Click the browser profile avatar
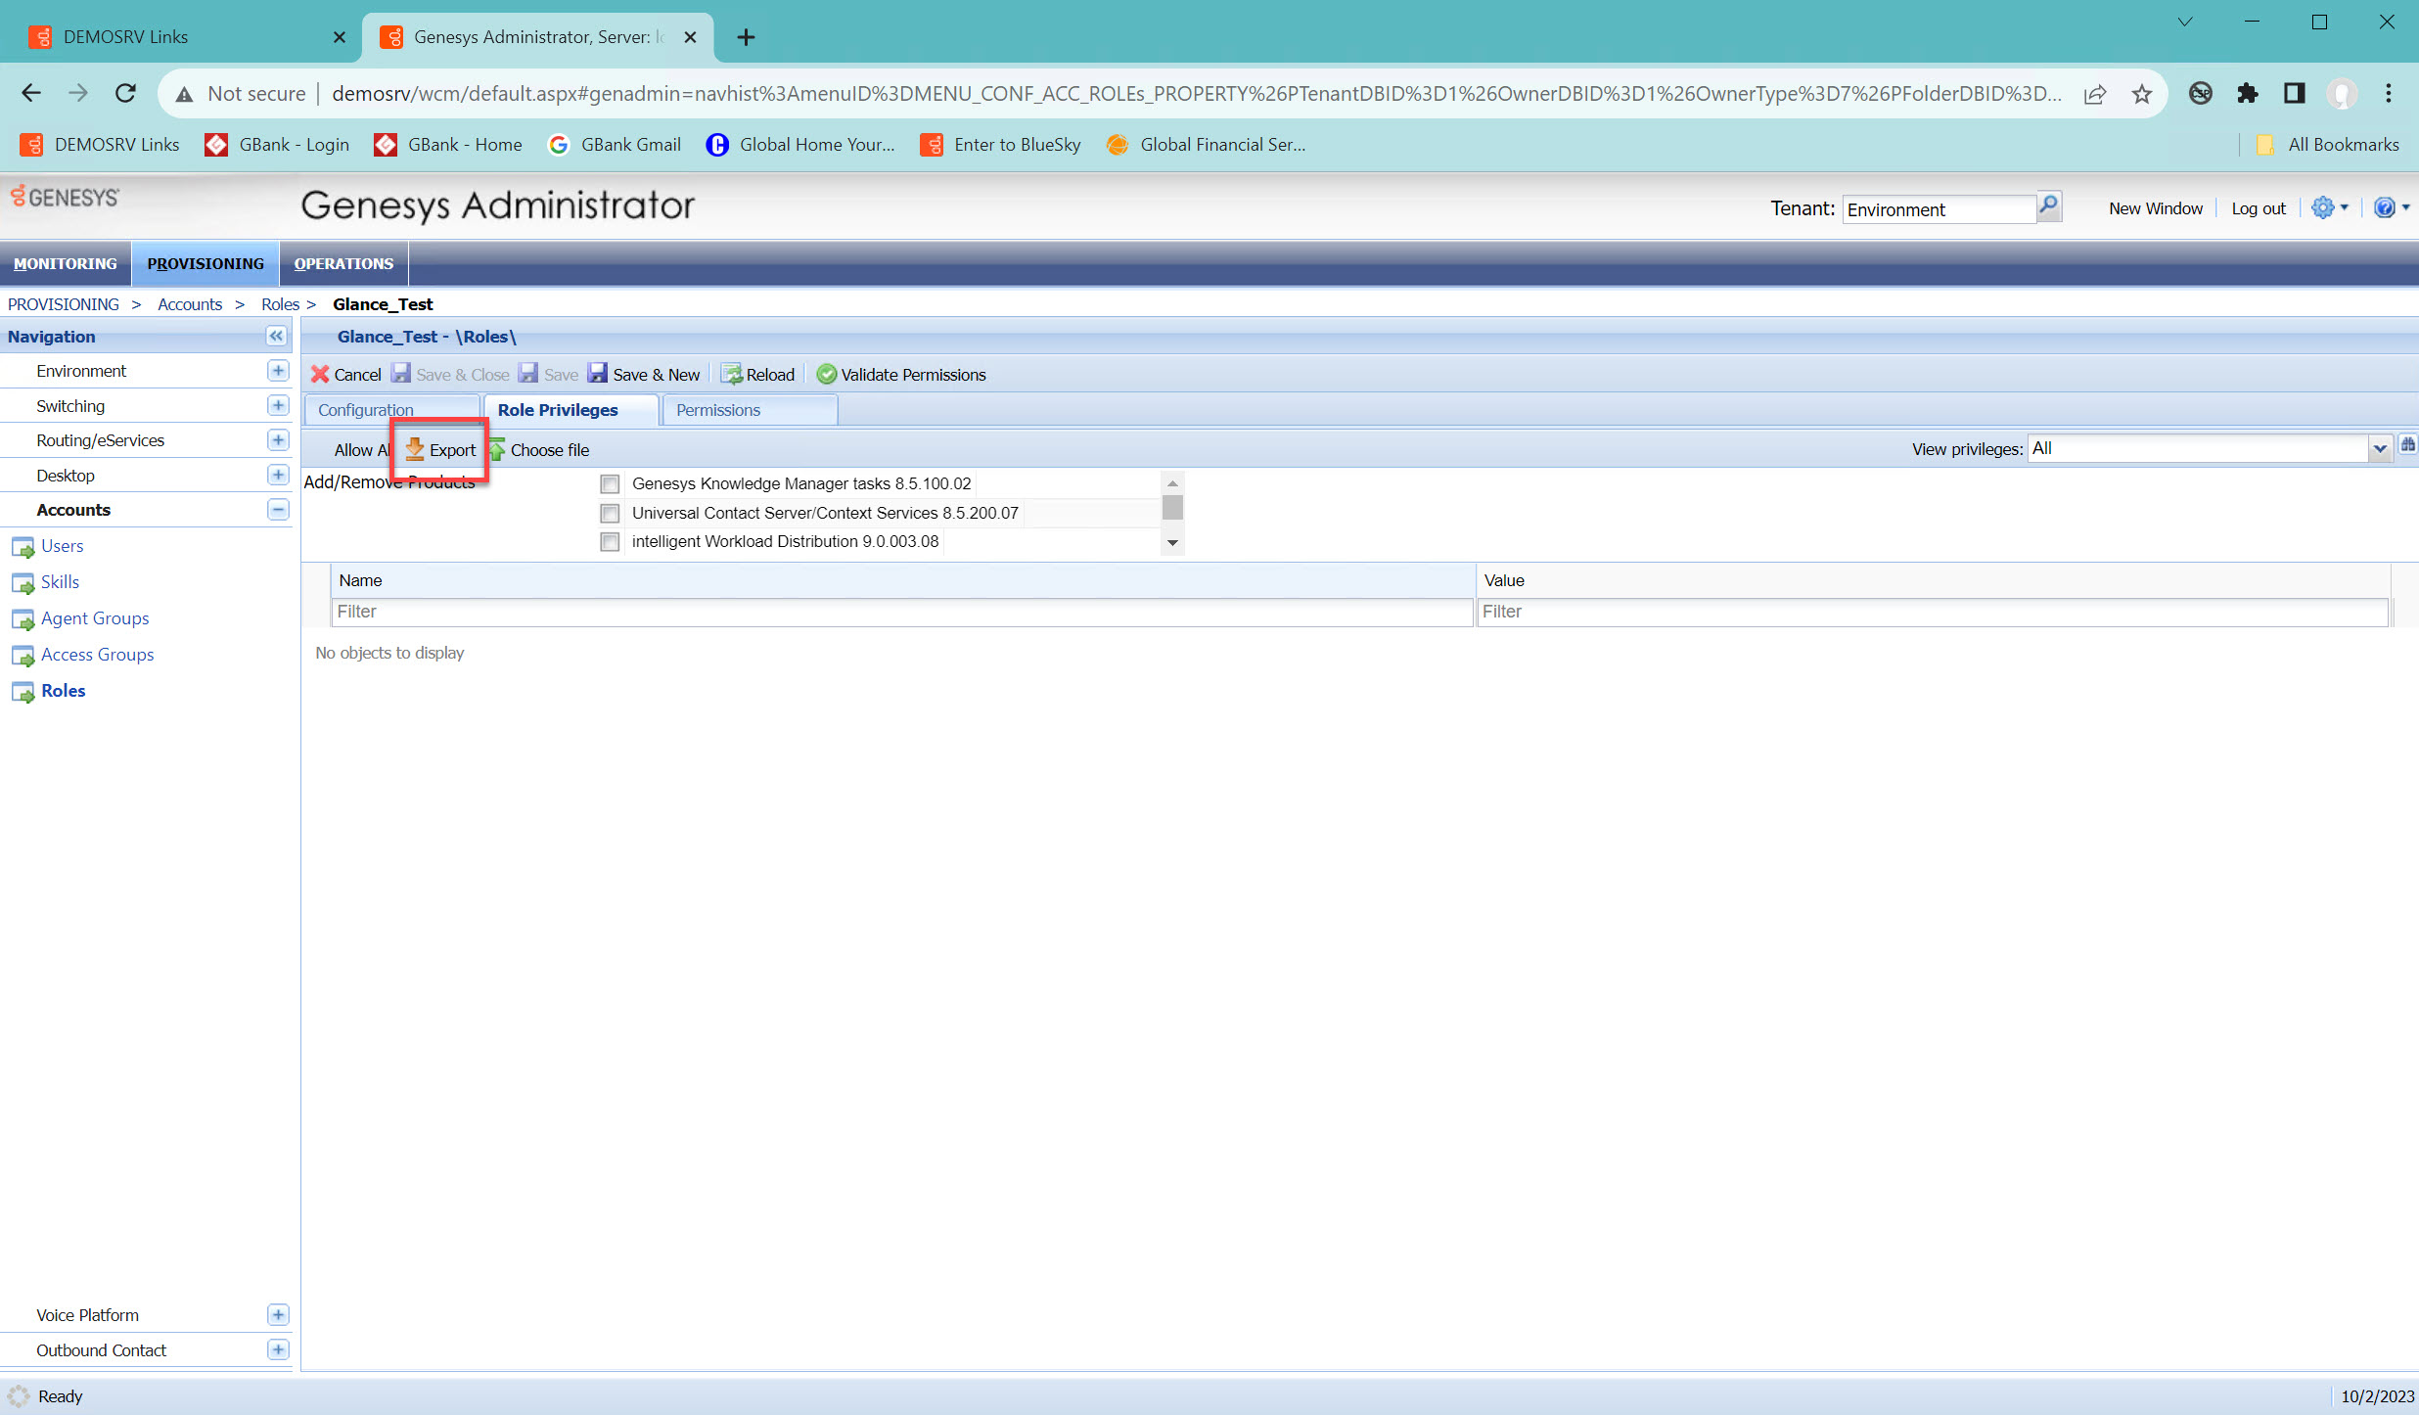Screen dimensions: 2419x1415 (2342, 93)
